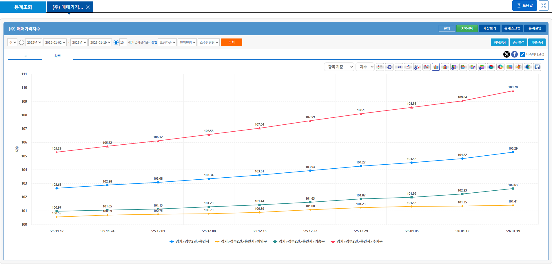
Task: Toggle 용인시 series in the legend
Action: pos(189,241)
